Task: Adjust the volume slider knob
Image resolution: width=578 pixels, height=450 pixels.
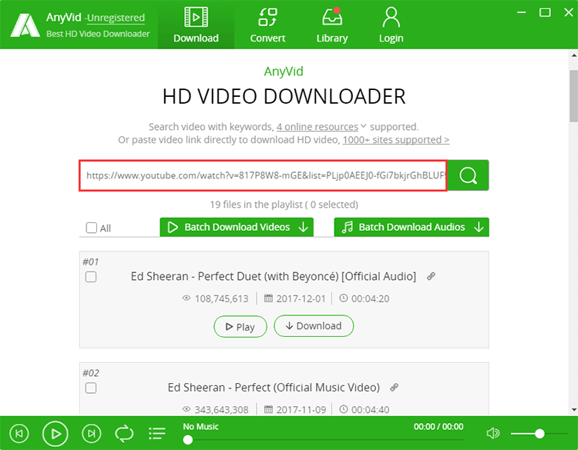Action: (x=539, y=434)
